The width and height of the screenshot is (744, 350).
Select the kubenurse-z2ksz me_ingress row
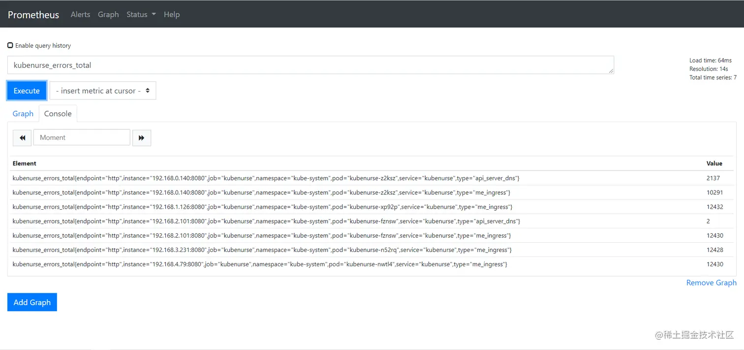click(372, 192)
